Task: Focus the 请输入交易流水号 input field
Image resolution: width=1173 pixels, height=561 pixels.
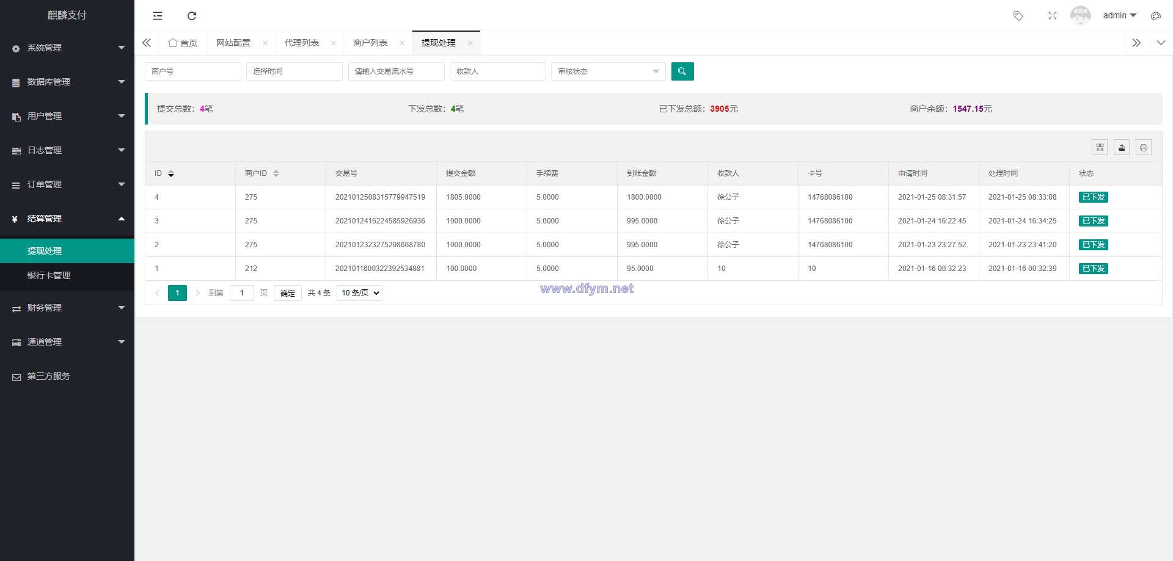Action: tap(396, 71)
